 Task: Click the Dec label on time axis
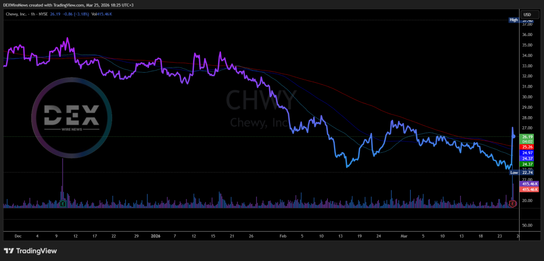pyautogui.click(x=18, y=236)
